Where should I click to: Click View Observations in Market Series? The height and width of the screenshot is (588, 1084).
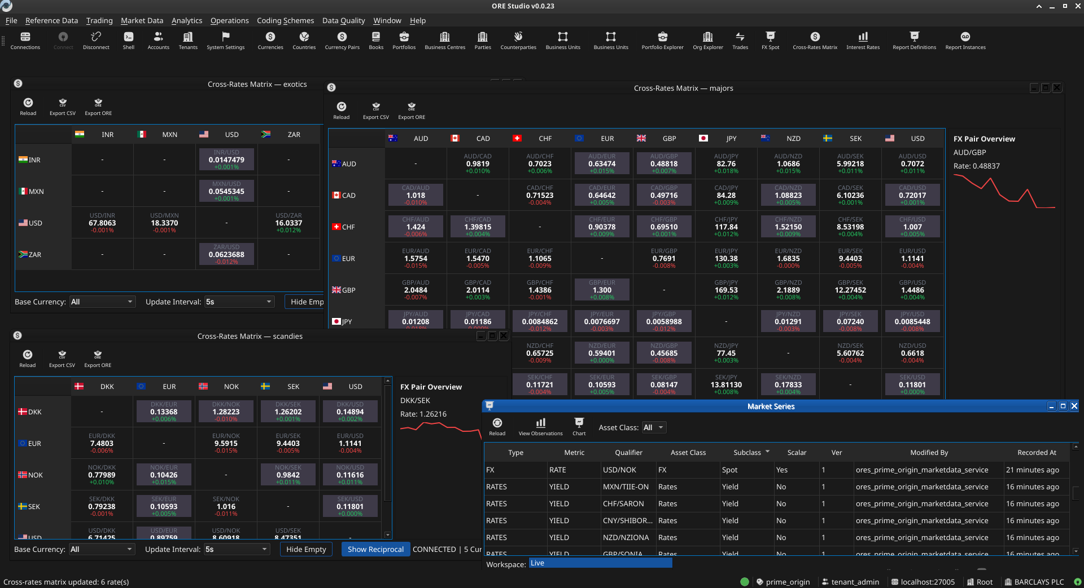click(x=540, y=427)
